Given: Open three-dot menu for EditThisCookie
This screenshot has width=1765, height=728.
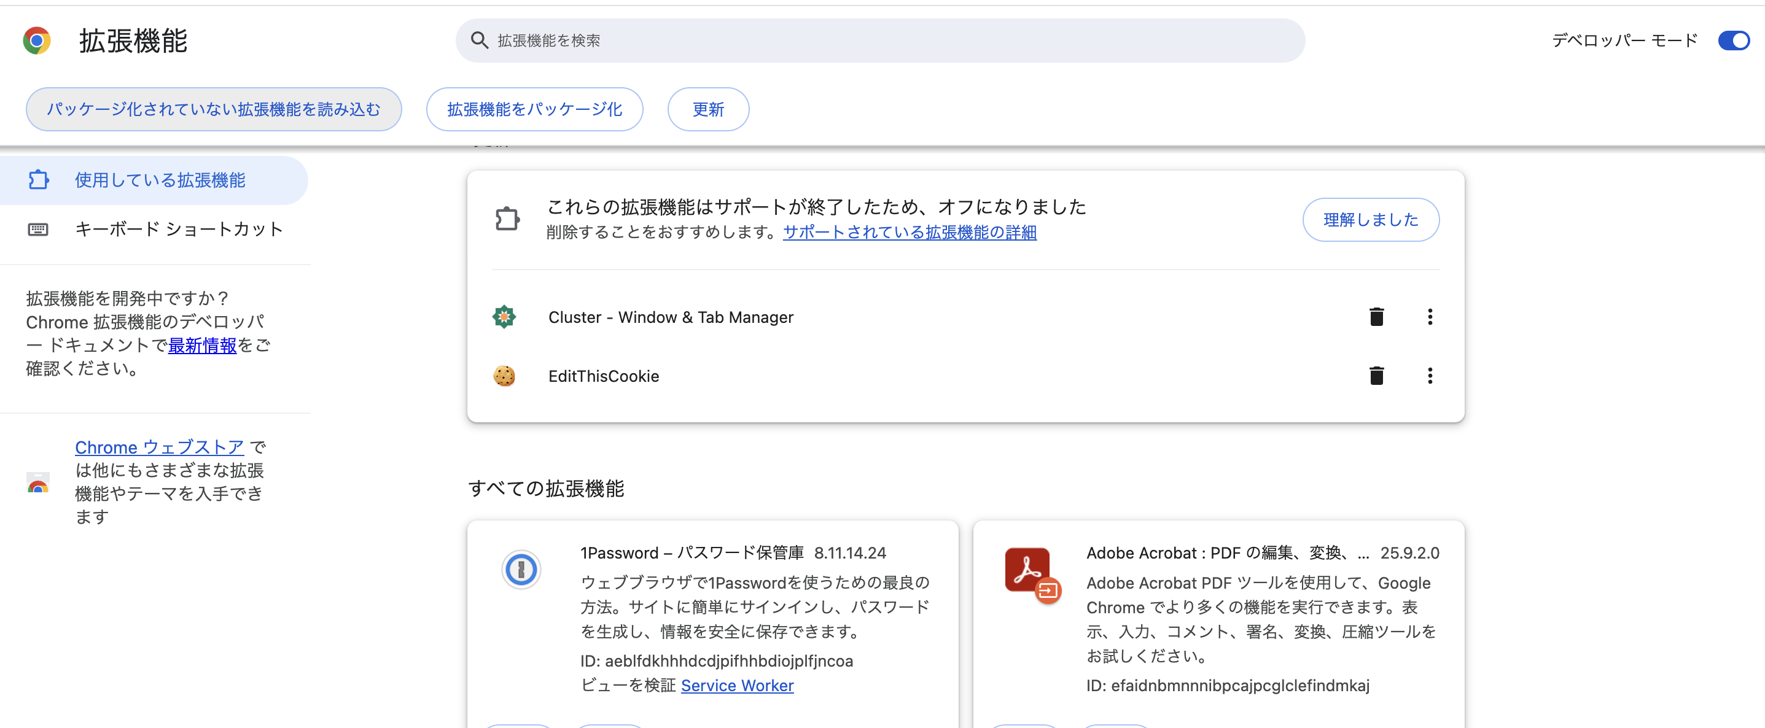Looking at the screenshot, I should click(1430, 375).
